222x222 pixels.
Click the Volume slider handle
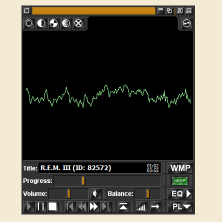click(x=69, y=194)
